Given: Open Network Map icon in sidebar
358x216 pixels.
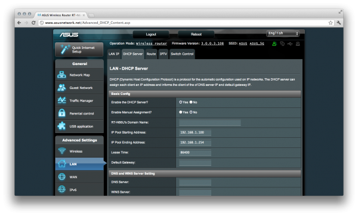Looking at the screenshot, I should click(x=61, y=75).
